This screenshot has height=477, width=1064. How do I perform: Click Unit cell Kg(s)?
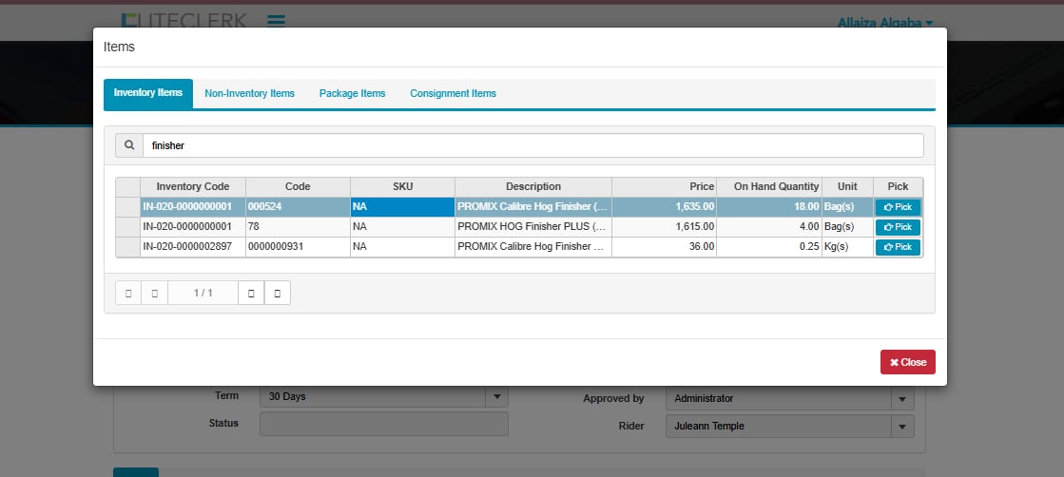point(847,246)
